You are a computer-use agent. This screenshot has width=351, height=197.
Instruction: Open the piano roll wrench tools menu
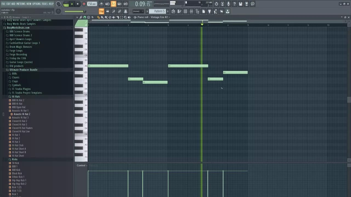click(x=81, y=17)
